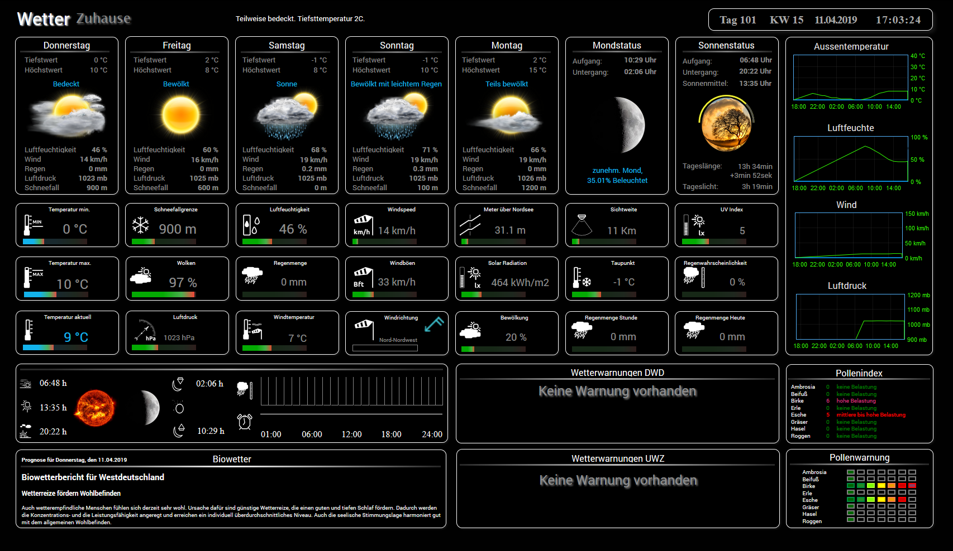The image size is (953, 551).
Task: Click the Solar Radiation sun icon
Action: click(x=471, y=277)
